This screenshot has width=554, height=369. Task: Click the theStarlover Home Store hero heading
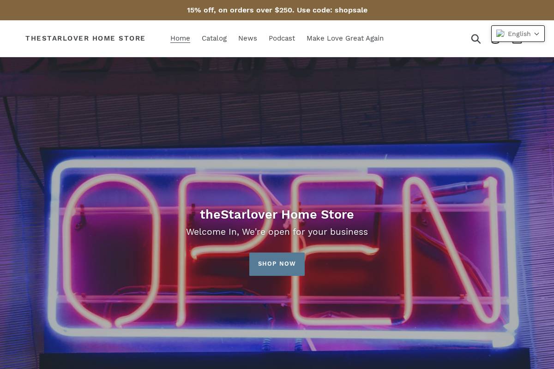277,214
